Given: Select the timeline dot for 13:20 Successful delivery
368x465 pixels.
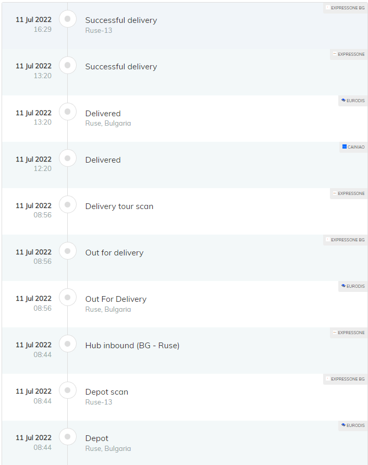Looking at the screenshot, I should (x=68, y=65).
